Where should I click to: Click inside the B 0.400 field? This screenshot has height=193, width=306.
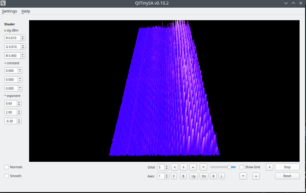(x=13, y=56)
